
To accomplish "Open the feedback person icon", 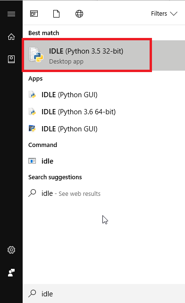I will pos(11,273).
